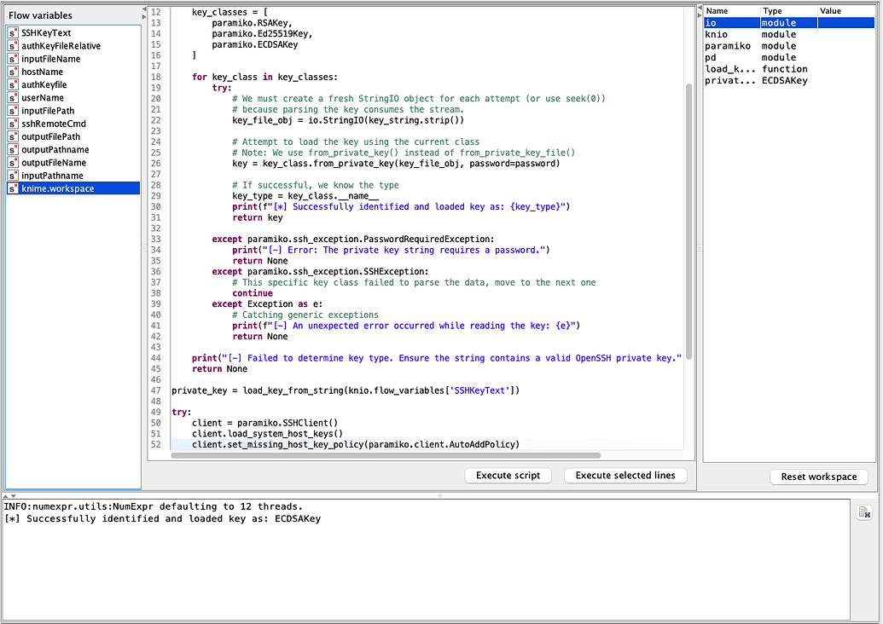
Task: Select the io module row
Action: tap(789, 22)
